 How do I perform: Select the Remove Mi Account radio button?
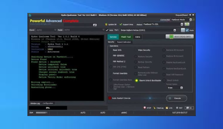tap(164, 50)
